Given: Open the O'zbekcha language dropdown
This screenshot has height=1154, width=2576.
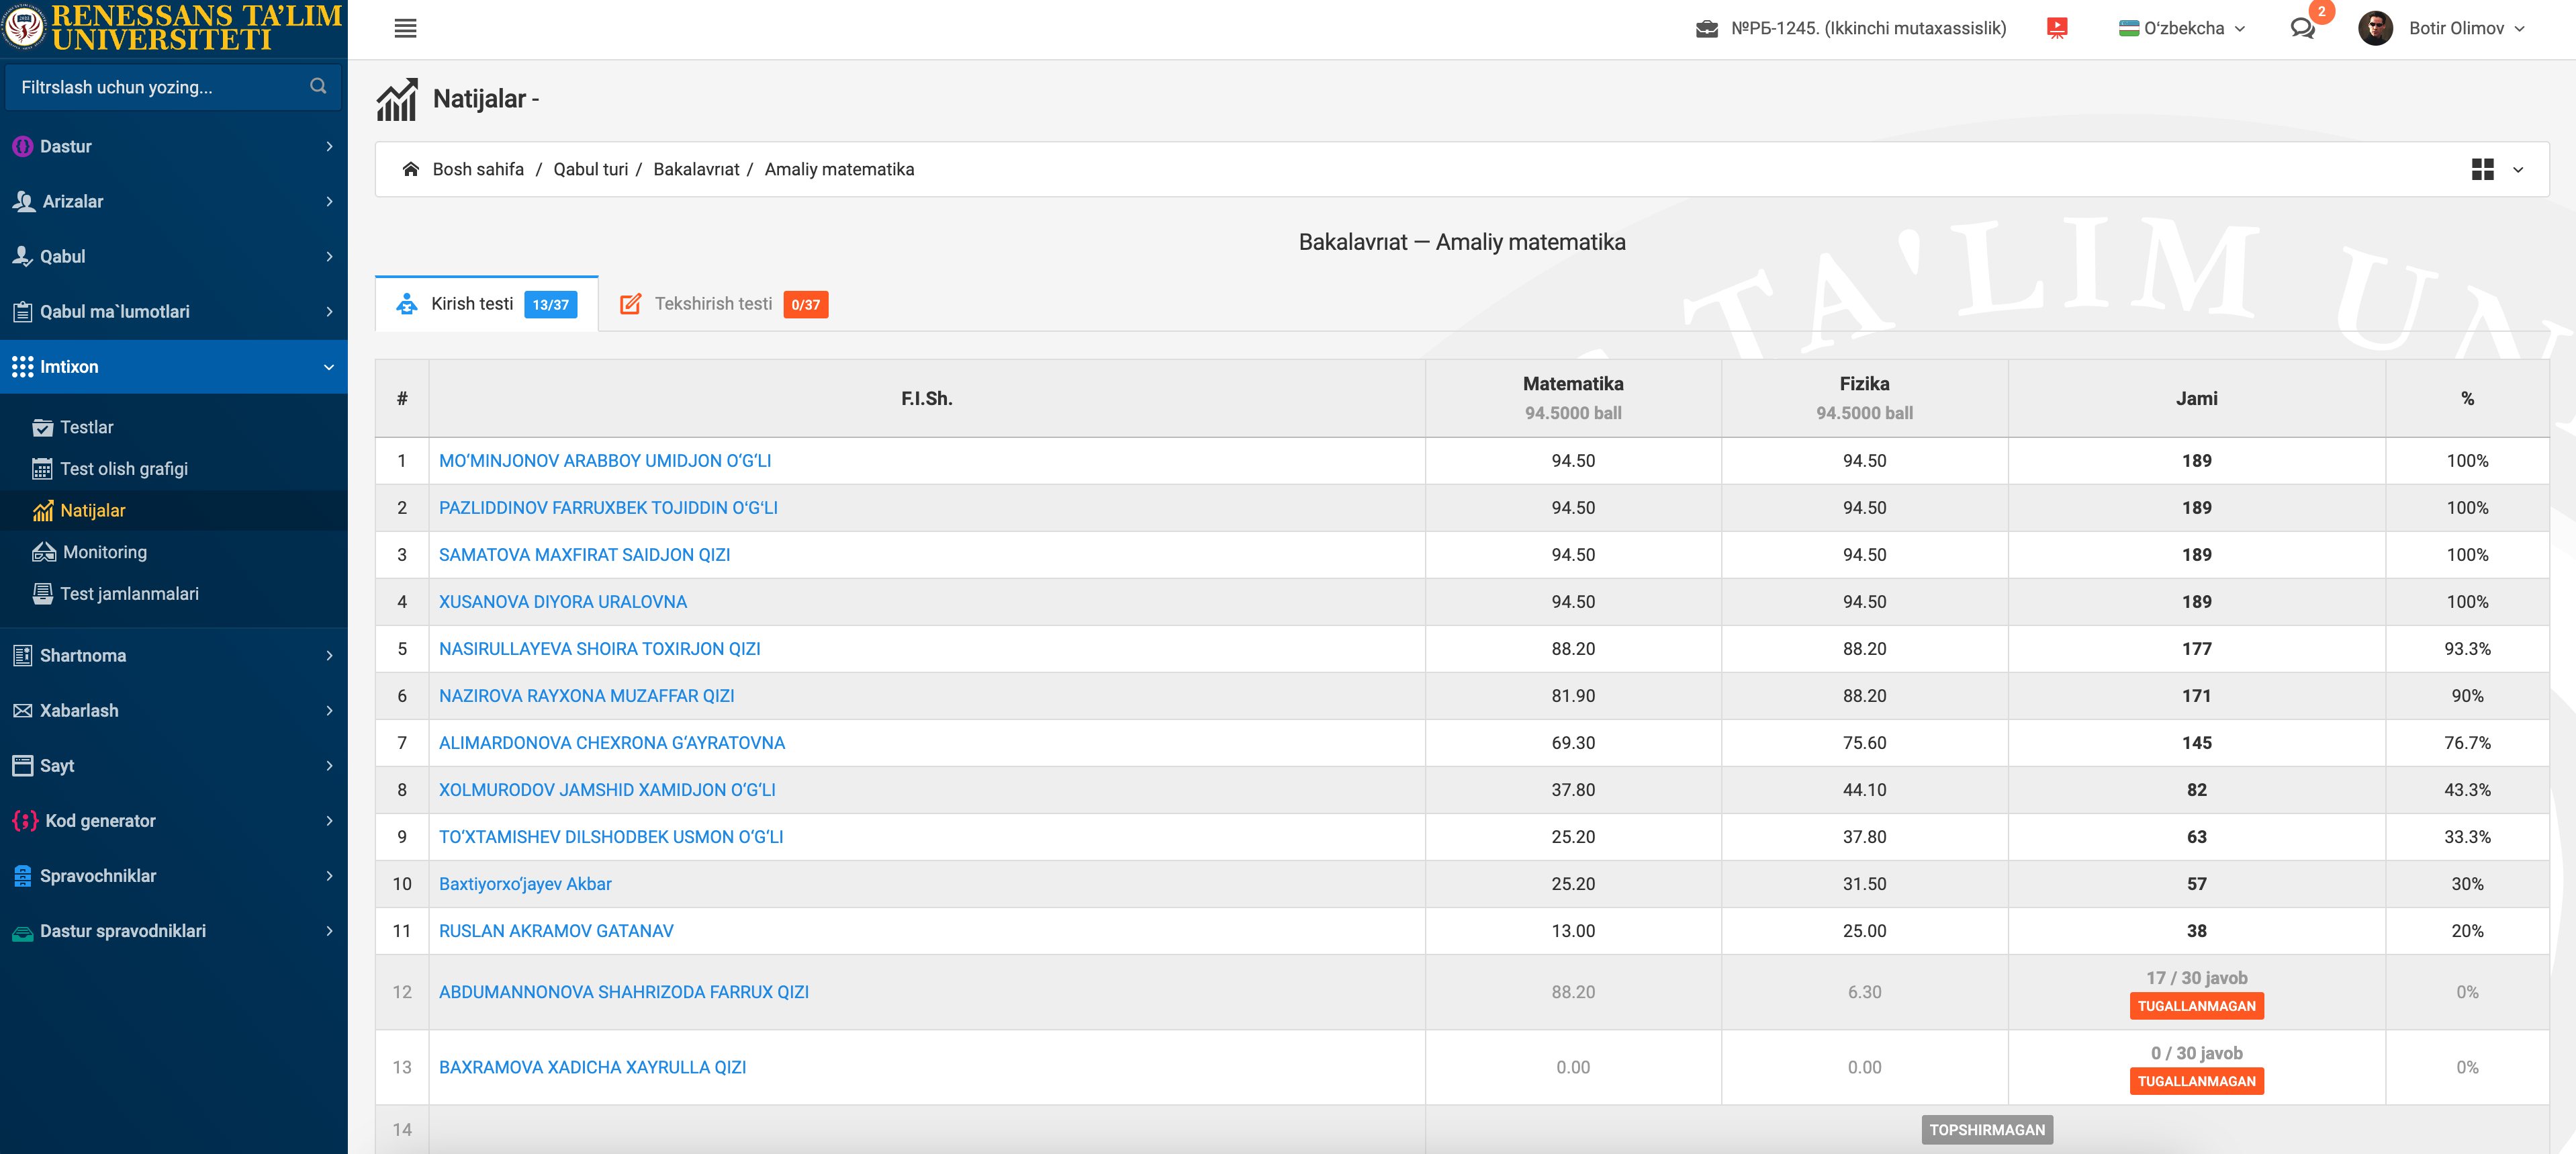Looking at the screenshot, I should click(2182, 28).
